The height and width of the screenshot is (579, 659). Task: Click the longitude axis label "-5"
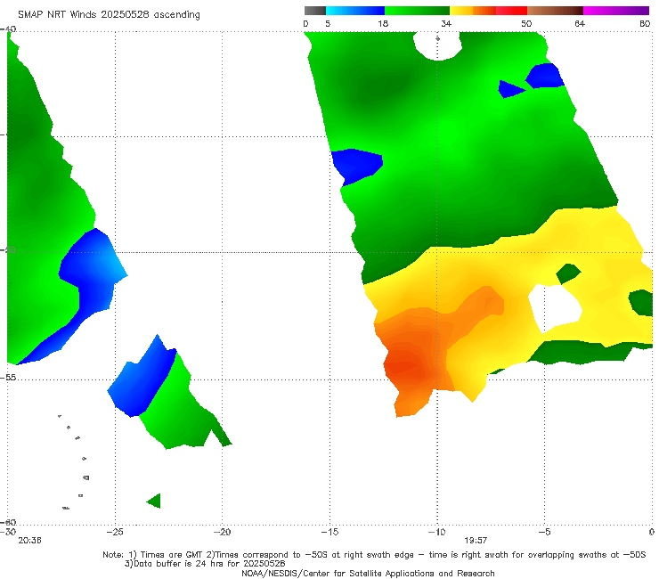tap(544, 532)
